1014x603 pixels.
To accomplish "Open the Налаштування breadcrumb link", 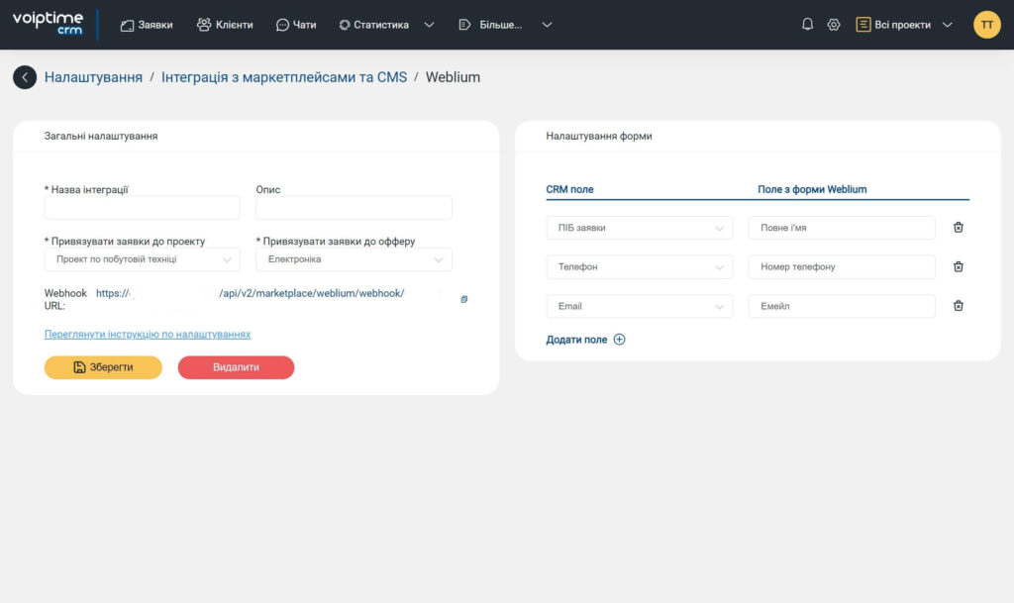I will [93, 77].
